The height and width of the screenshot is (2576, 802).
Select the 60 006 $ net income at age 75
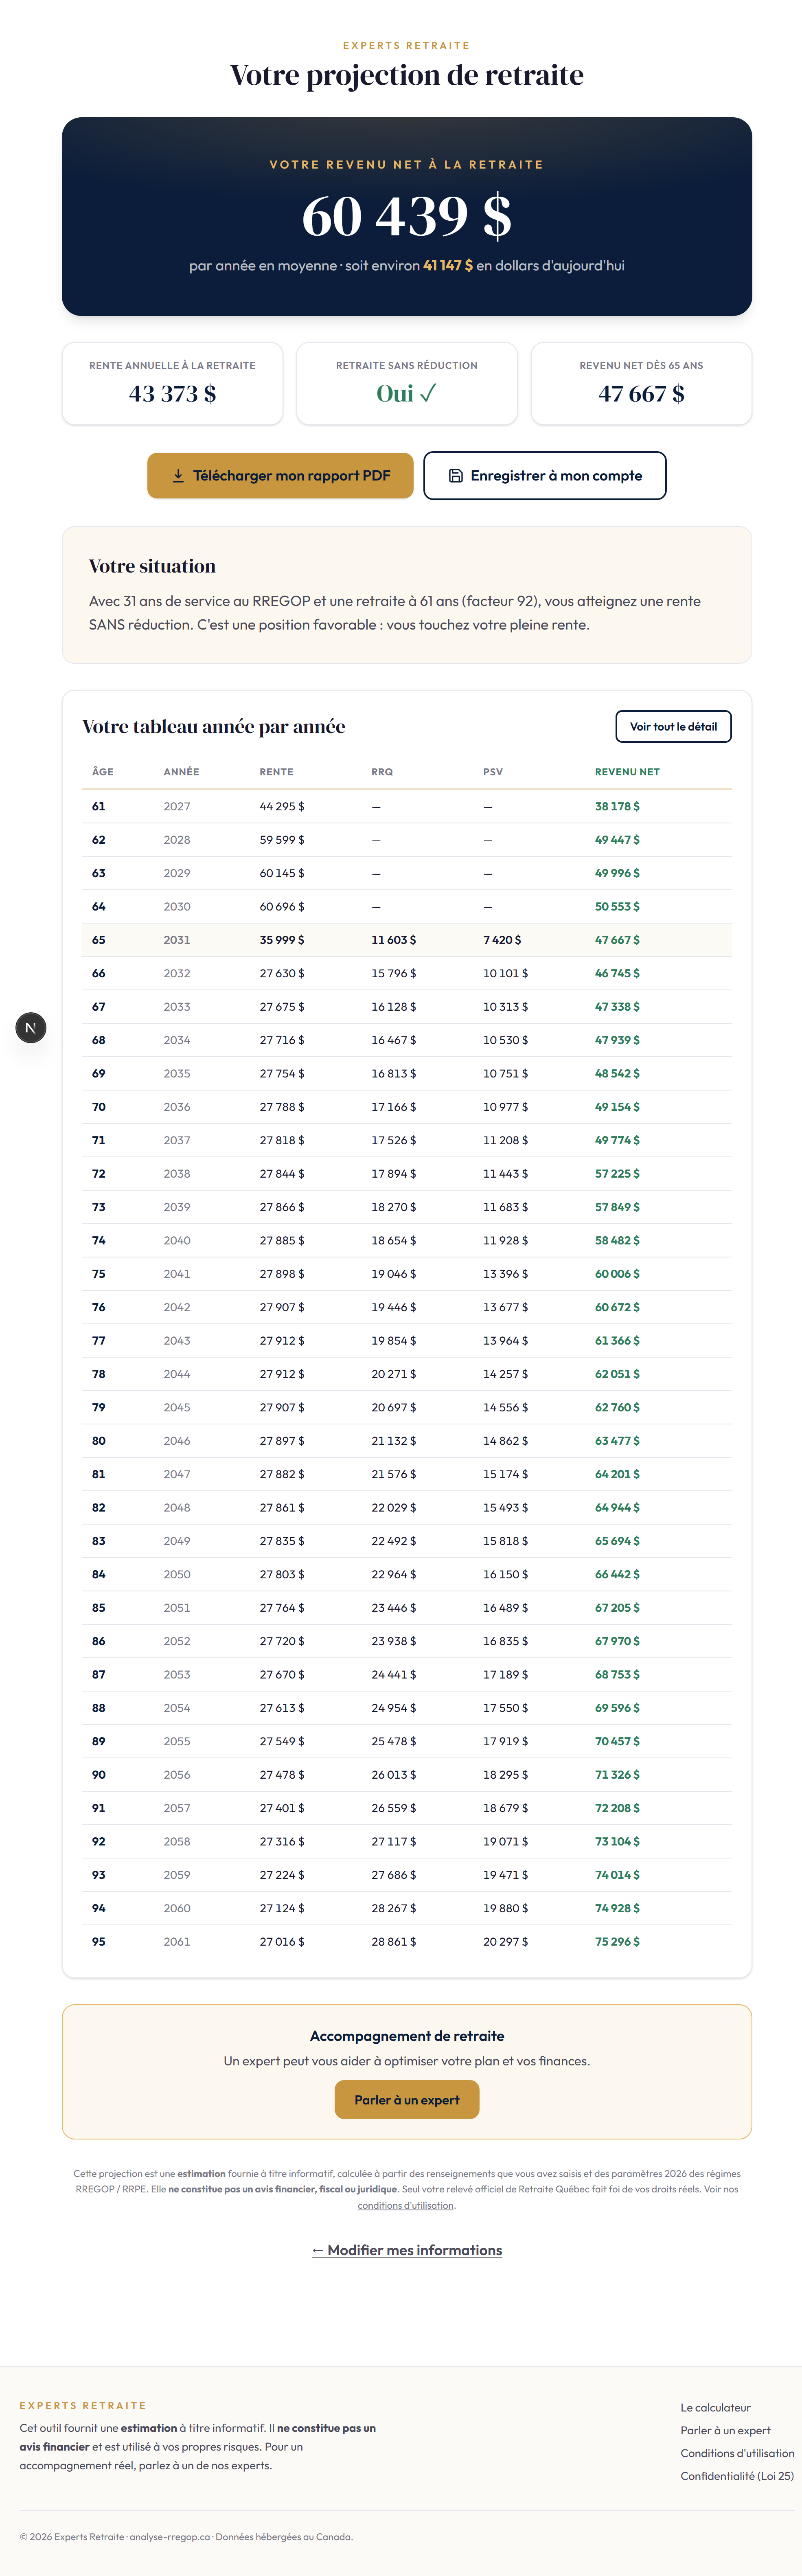pyautogui.click(x=617, y=1274)
